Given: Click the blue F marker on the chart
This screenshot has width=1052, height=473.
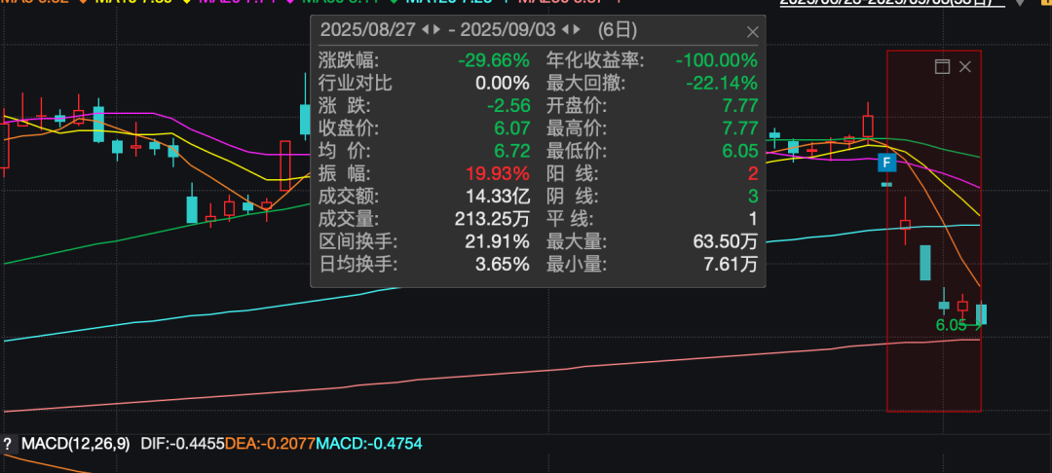Looking at the screenshot, I should click(x=886, y=163).
